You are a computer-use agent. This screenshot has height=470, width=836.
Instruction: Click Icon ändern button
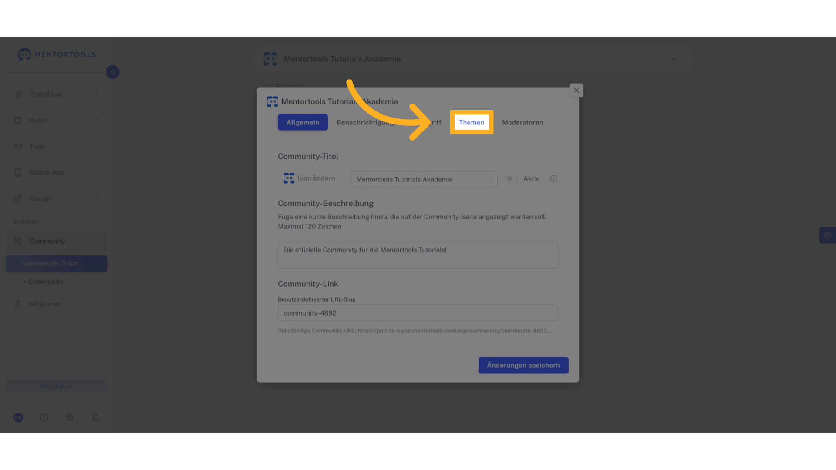click(x=310, y=178)
